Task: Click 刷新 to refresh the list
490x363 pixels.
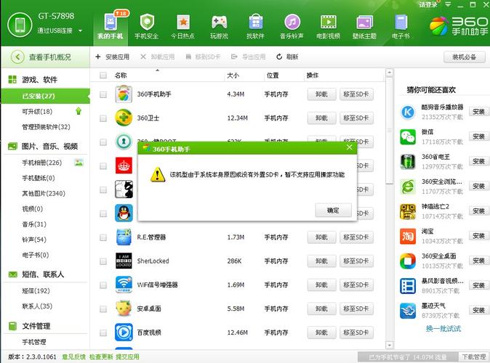Action: 287,57
